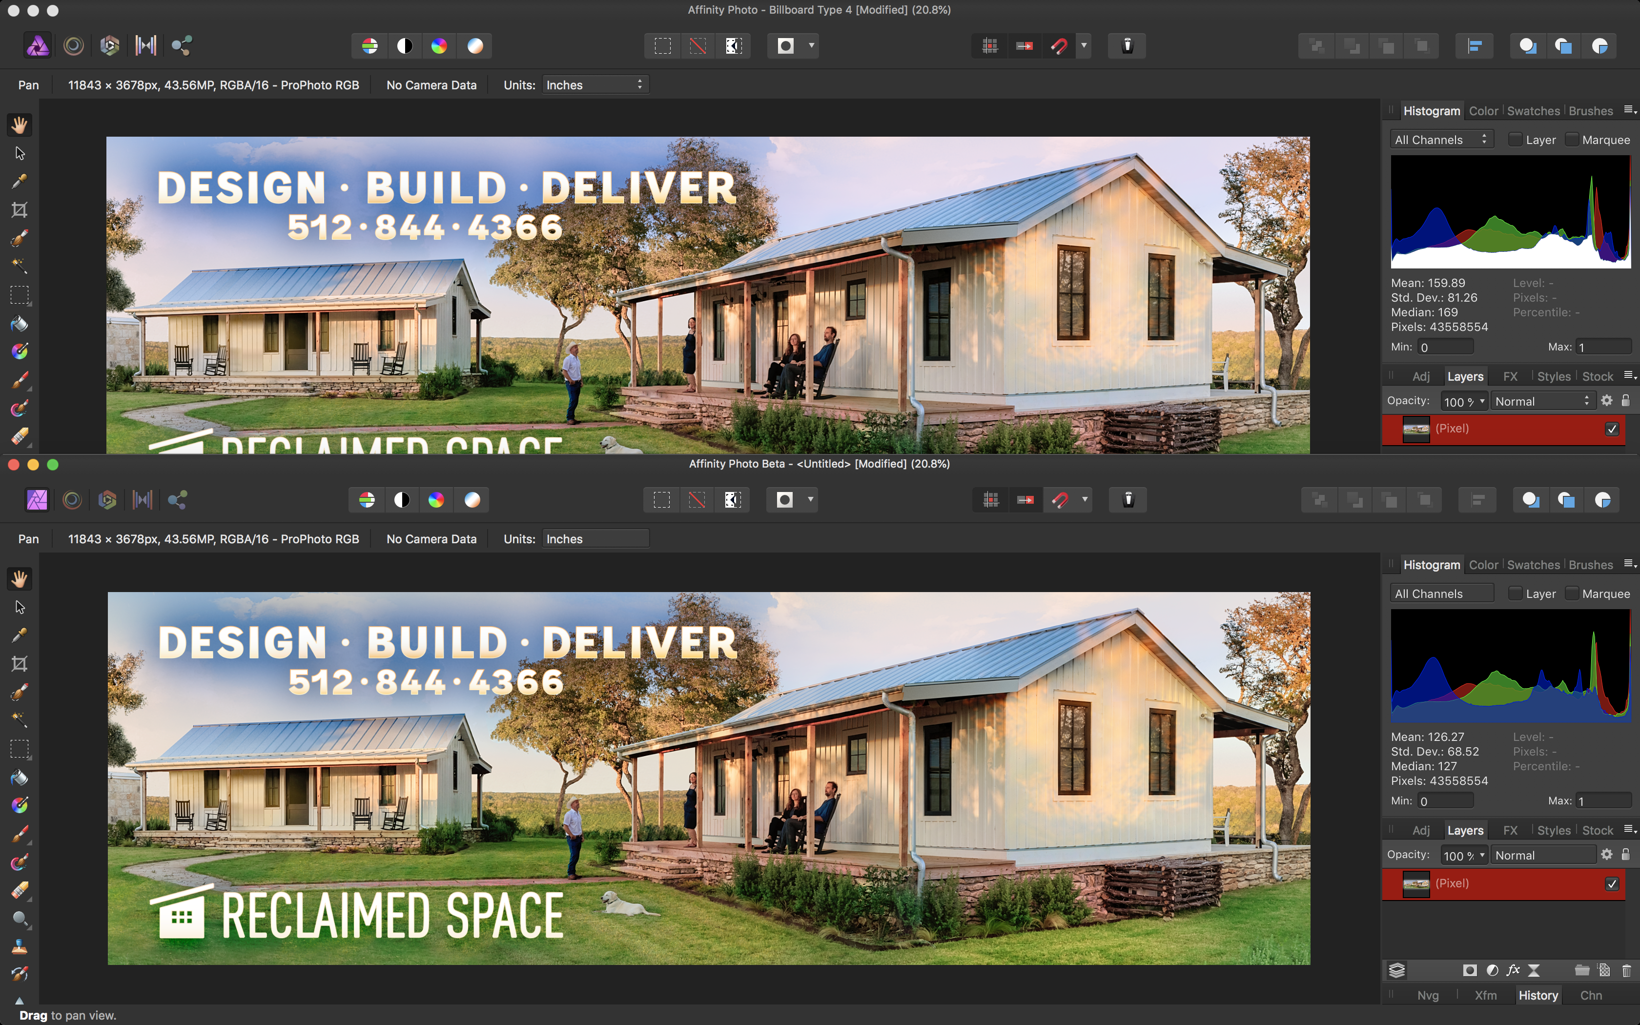Click Max value field in top Histogram panel
The height and width of the screenshot is (1025, 1640).
(1603, 347)
